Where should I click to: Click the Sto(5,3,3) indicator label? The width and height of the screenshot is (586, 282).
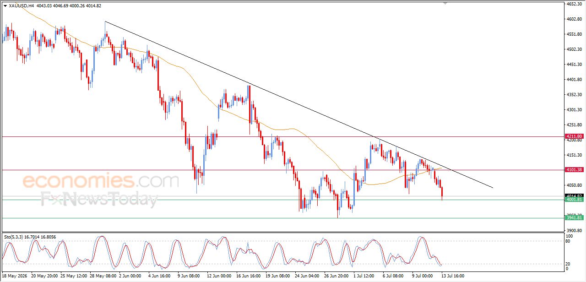(x=16, y=237)
